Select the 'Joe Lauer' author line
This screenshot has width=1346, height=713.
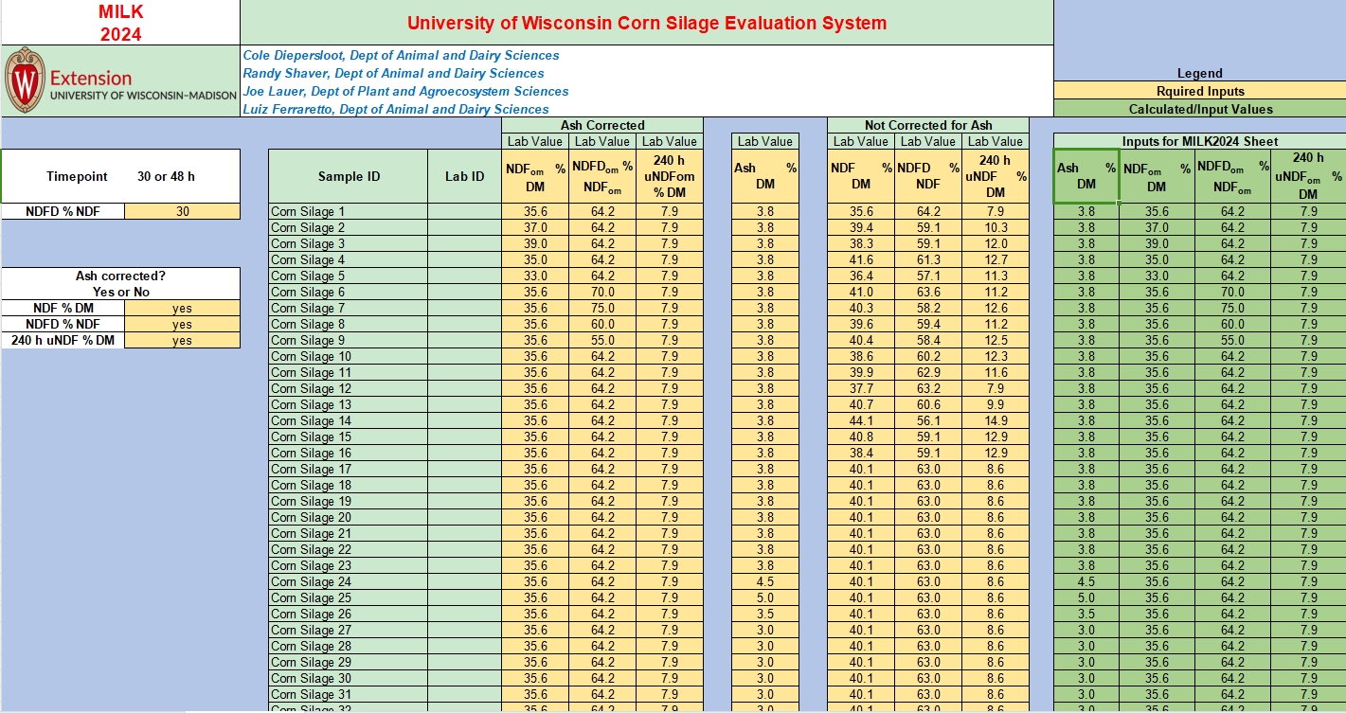[x=405, y=91]
